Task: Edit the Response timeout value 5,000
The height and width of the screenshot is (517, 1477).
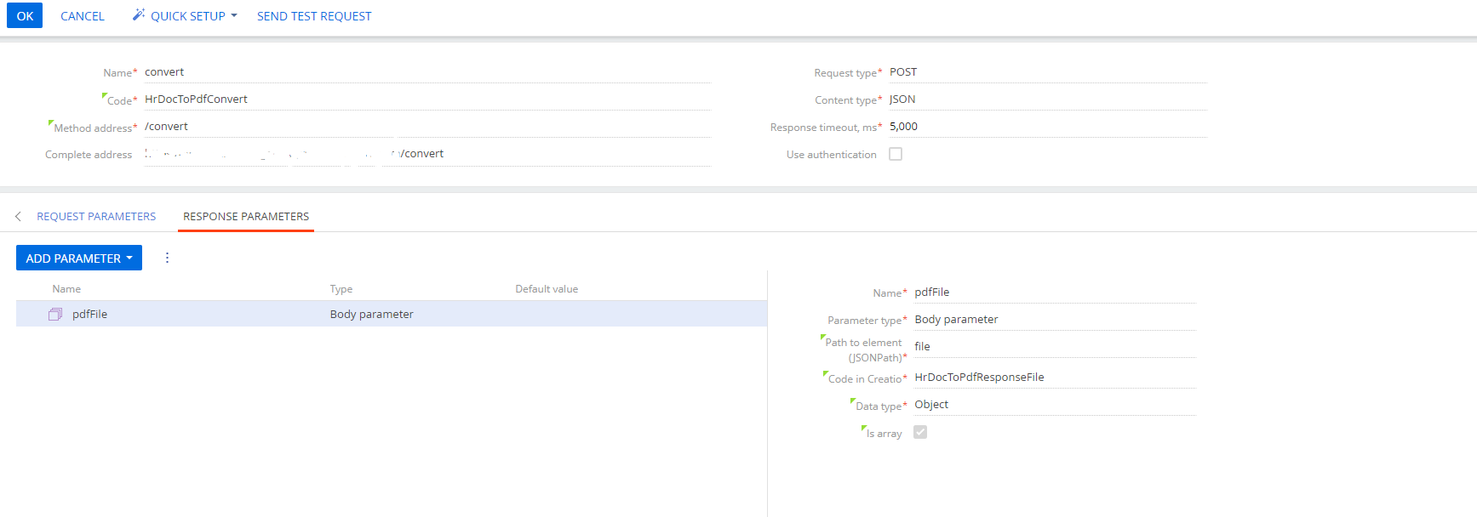Action: point(1048,127)
